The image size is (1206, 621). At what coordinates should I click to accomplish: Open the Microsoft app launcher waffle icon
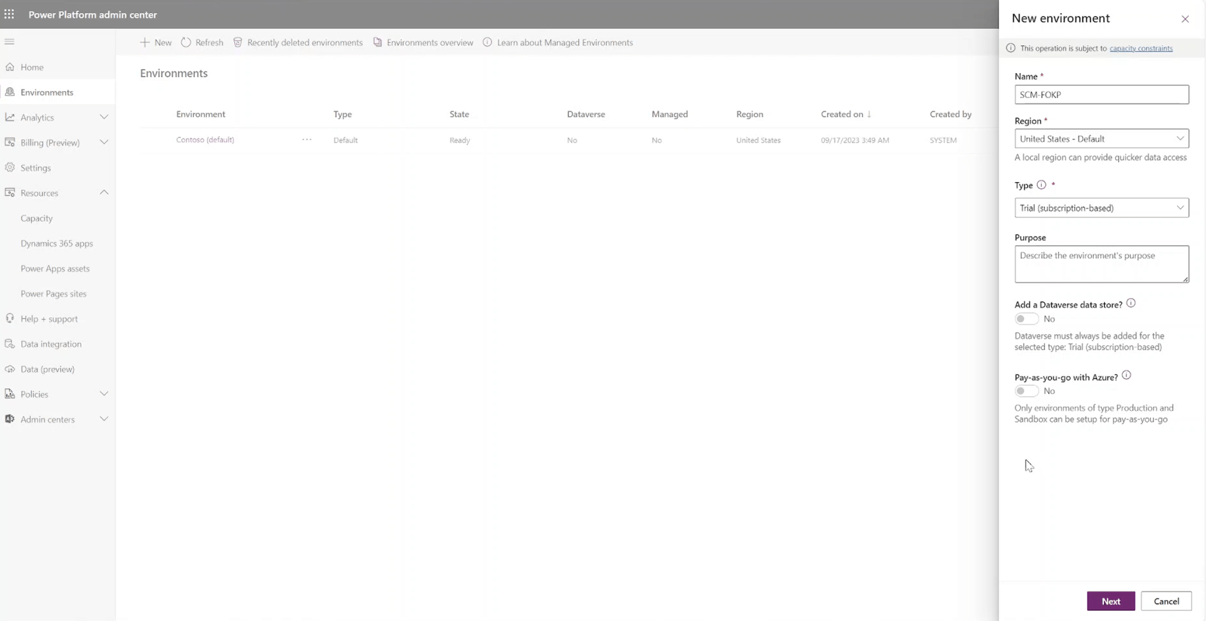coord(9,14)
